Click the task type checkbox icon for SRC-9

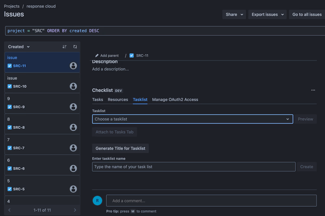pos(9,107)
